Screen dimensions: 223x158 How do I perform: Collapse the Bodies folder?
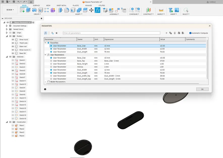click(x=7, y=36)
